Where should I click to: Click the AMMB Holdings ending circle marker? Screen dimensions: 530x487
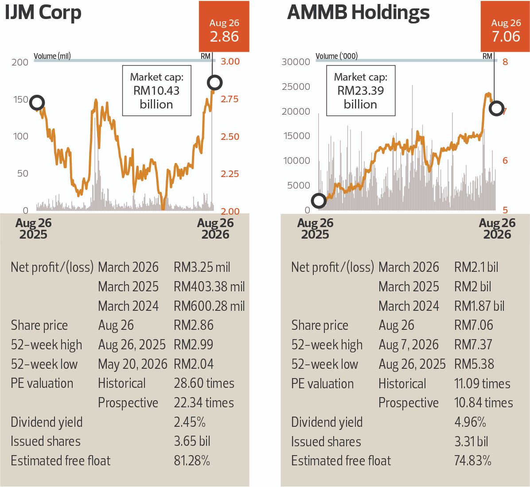tap(496, 108)
